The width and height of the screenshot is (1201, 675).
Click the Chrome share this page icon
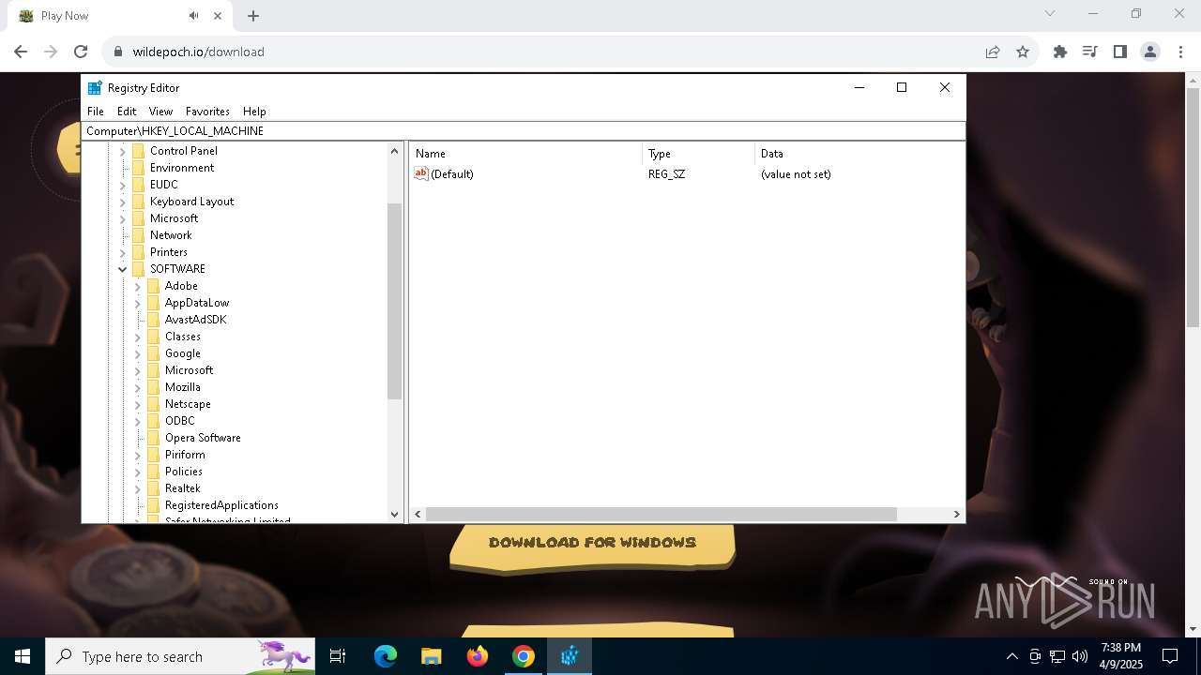(x=993, y=52)
